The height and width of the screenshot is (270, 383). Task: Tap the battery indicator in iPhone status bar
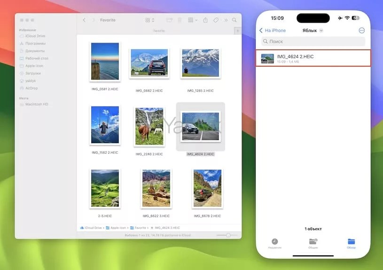coord(355,18)
